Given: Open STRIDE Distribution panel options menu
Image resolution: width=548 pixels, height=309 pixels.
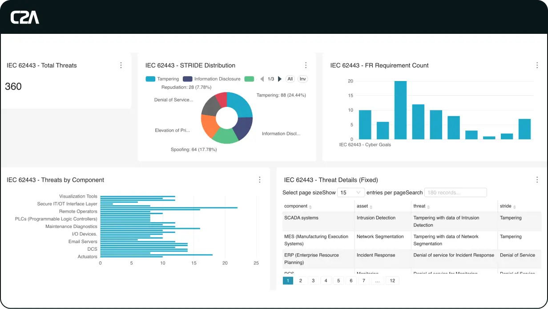Looking at the screenshot, I should point(306,65).
